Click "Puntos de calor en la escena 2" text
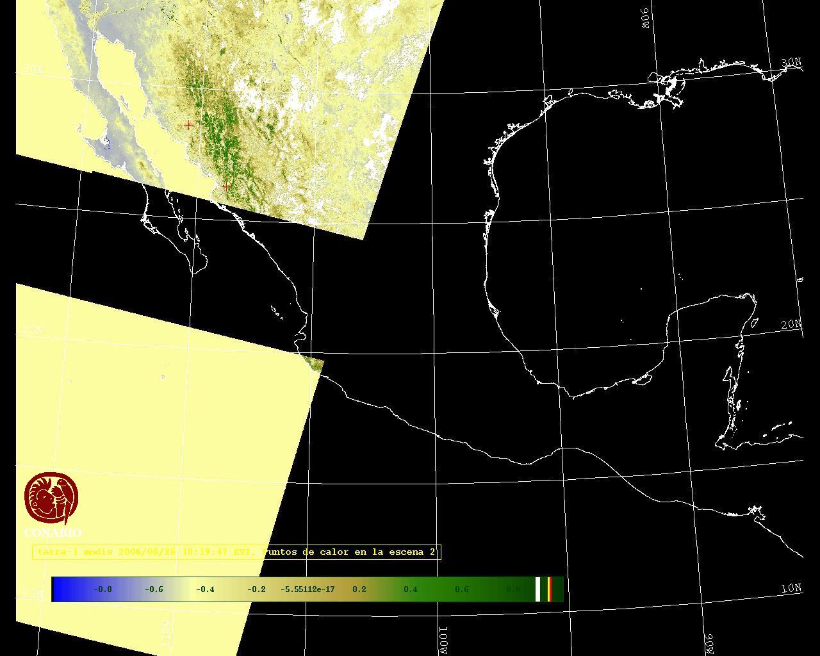 (x=350, y=552)
